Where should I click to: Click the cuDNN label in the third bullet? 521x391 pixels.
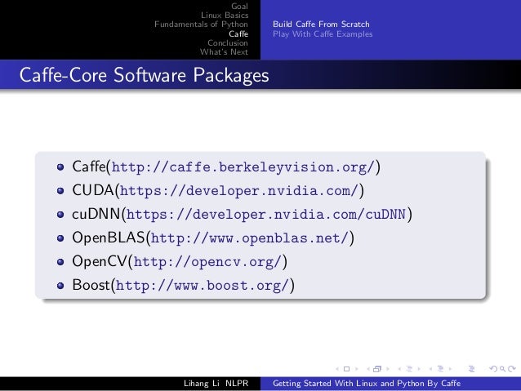point(96,214)
